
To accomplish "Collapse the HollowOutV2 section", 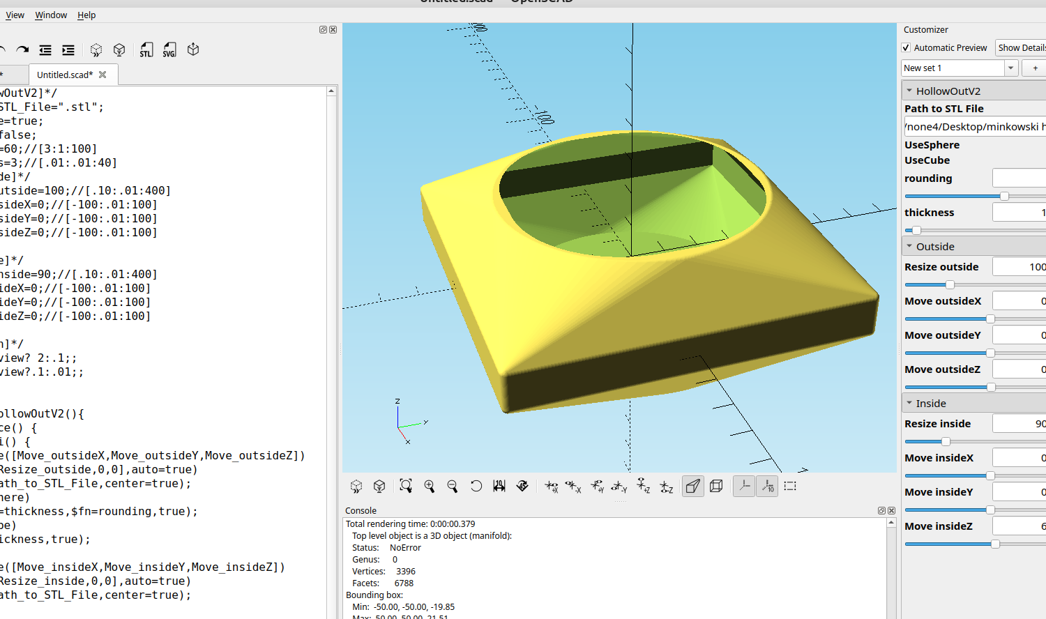I will 909,91.
